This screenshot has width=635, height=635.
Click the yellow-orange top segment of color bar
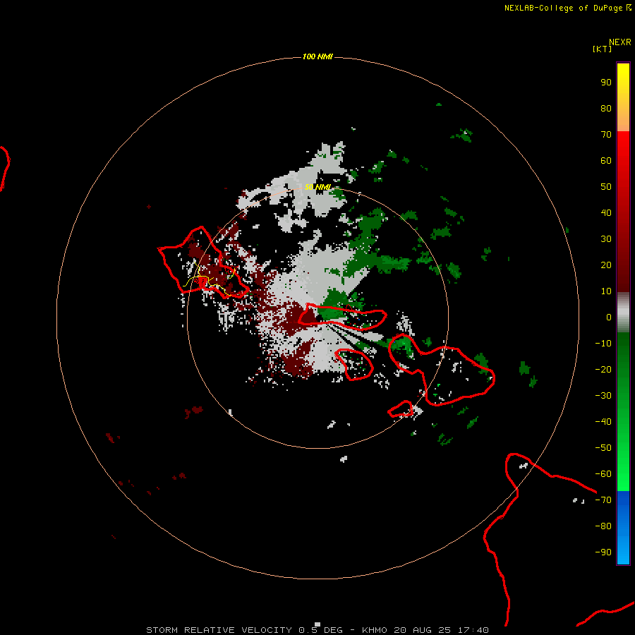(623, 97)
